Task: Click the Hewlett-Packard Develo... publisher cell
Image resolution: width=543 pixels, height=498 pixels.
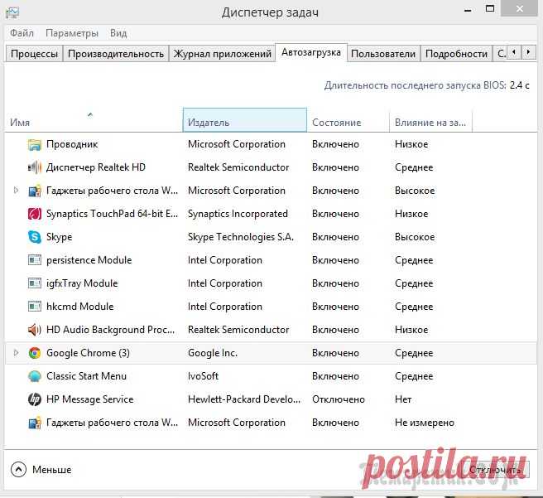Action: [244, 399]
